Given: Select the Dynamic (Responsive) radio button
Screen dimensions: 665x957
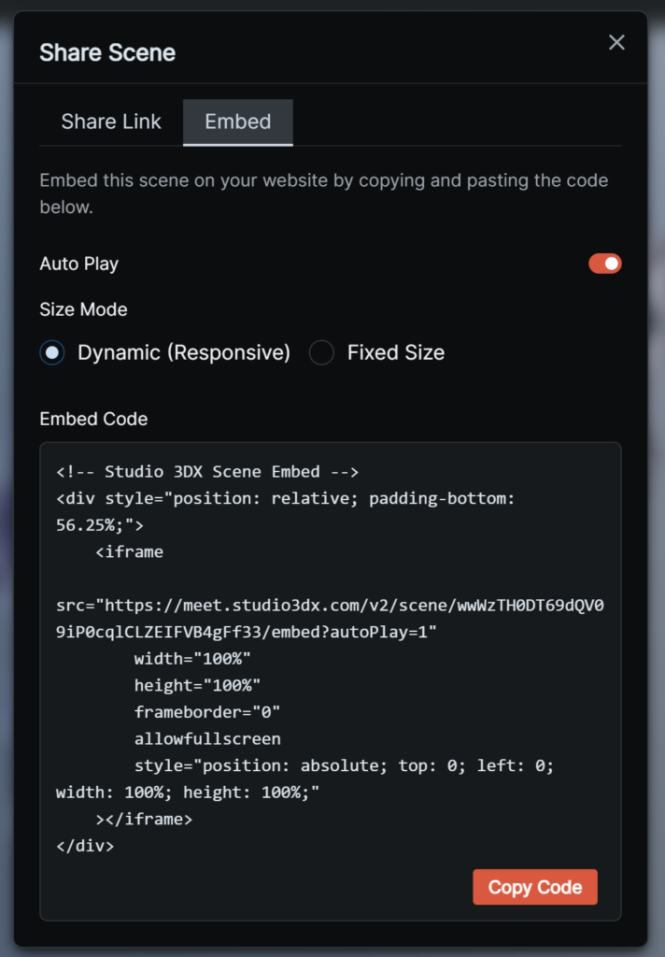Looking at the screenshot, I should point(52,352).
